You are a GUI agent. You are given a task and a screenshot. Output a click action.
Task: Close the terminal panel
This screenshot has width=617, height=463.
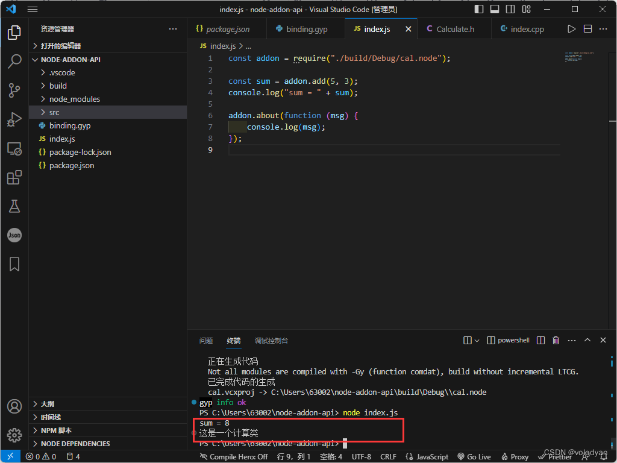[x=603, y=340]
